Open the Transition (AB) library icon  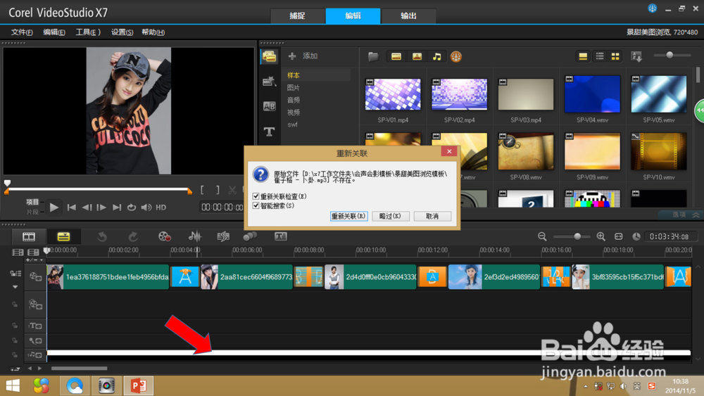coord(270,106)
